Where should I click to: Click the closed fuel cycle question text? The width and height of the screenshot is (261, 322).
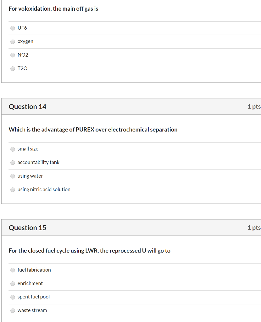pyautogui.click(x=90, y=251)
